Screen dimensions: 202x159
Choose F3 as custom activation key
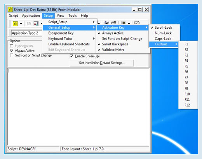click(188, 55)
